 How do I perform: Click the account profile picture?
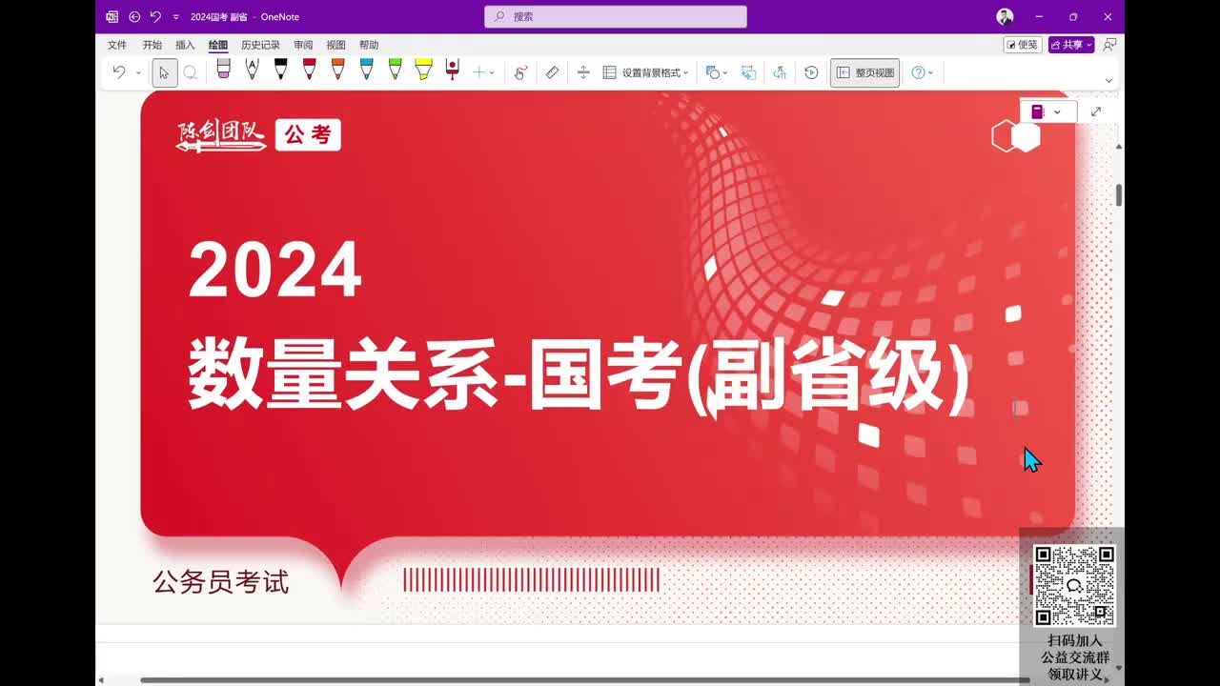[1005, 16]
